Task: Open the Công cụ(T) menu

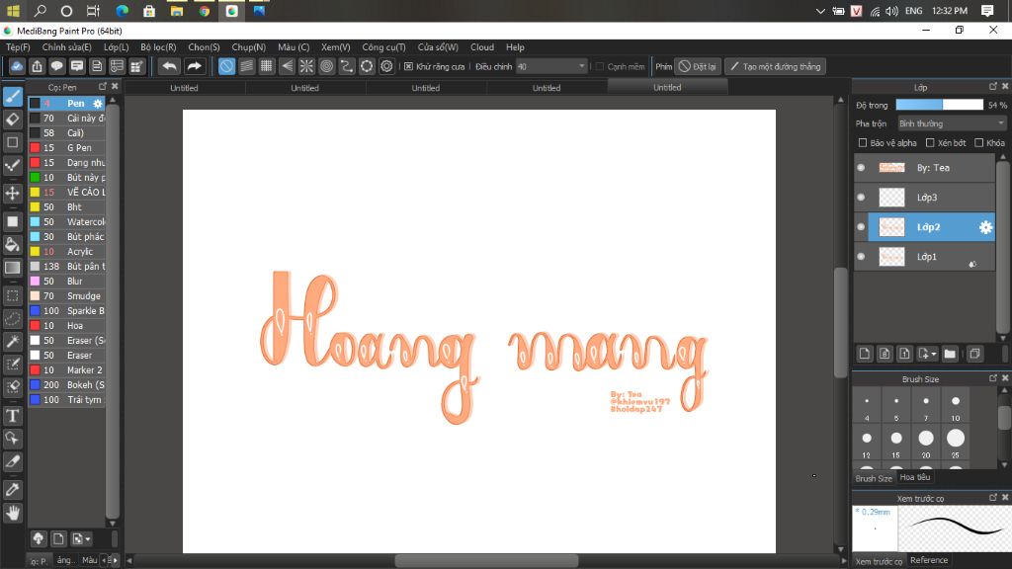Action: click(383, 47)
